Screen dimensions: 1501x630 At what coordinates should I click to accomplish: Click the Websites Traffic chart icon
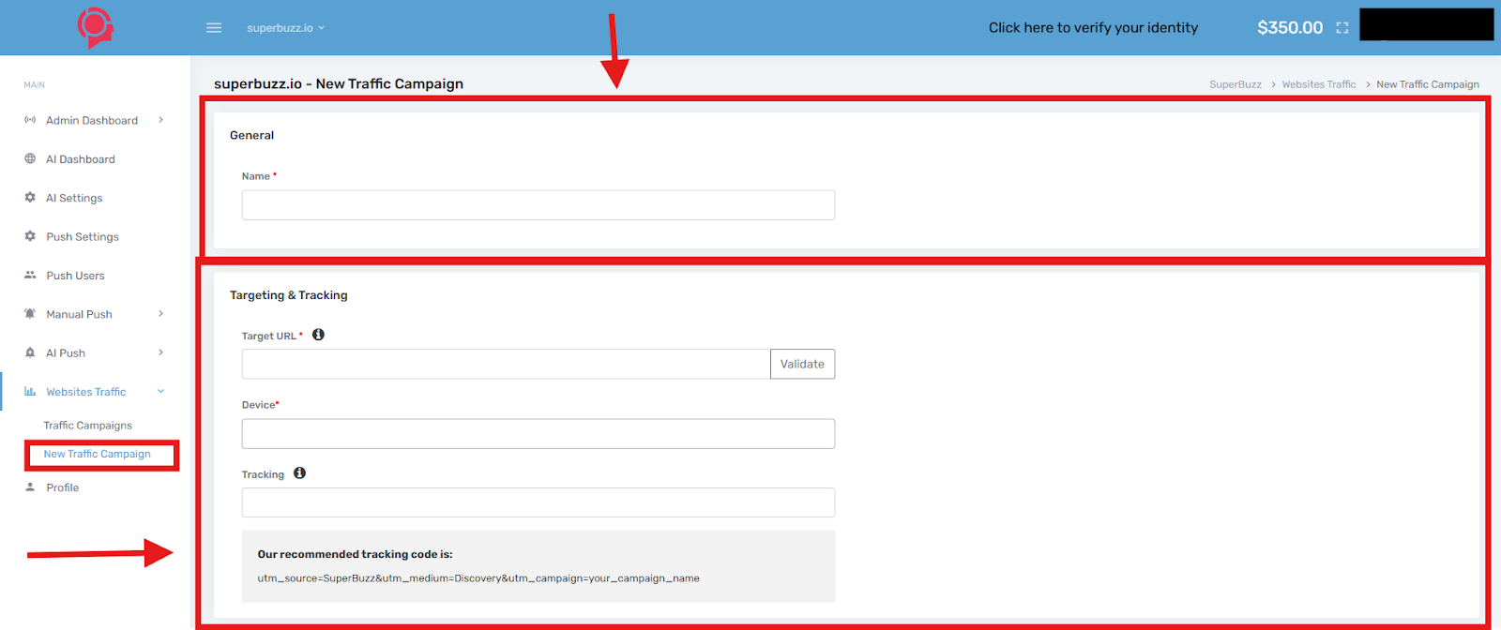30,392
